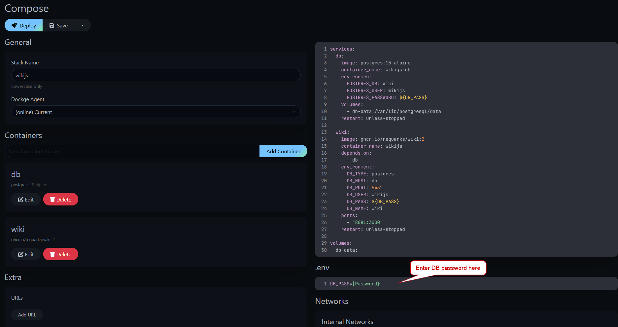The height and width of the screenshot is (327, 618).
Task: Click 'image: postgres:15-alpine' line in editor
Action: [376, 63]
